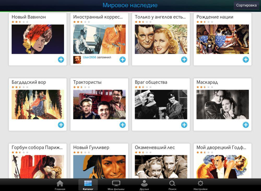Click the star rating under Рождение нации
Screen dimensions: 261x191
tap(205, 22)
